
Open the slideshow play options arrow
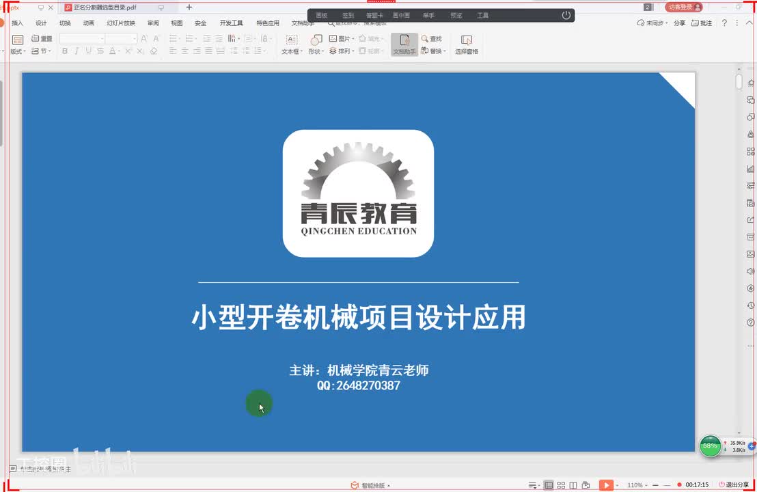[x=617, y=485]
